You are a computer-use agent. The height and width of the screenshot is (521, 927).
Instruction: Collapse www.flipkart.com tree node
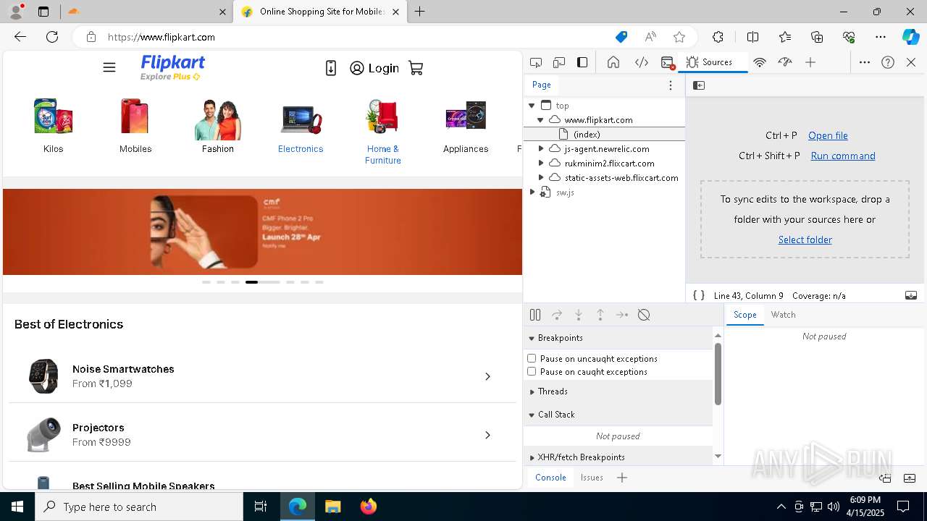[x=540, y=120]
